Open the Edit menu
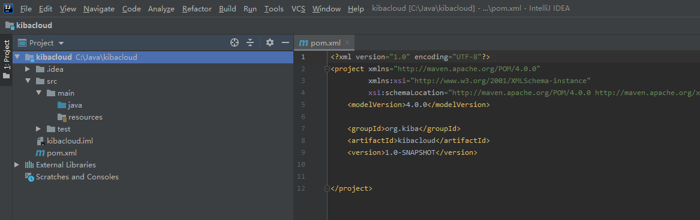700x220 pixels. pos(45,8)
